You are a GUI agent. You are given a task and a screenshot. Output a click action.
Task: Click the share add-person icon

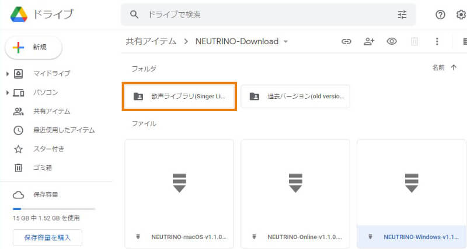pyautogui.click(x=369, y=41)
